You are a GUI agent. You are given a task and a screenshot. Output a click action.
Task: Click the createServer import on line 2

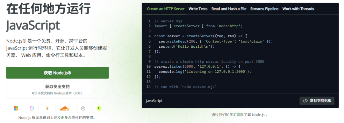click(187, 26)
